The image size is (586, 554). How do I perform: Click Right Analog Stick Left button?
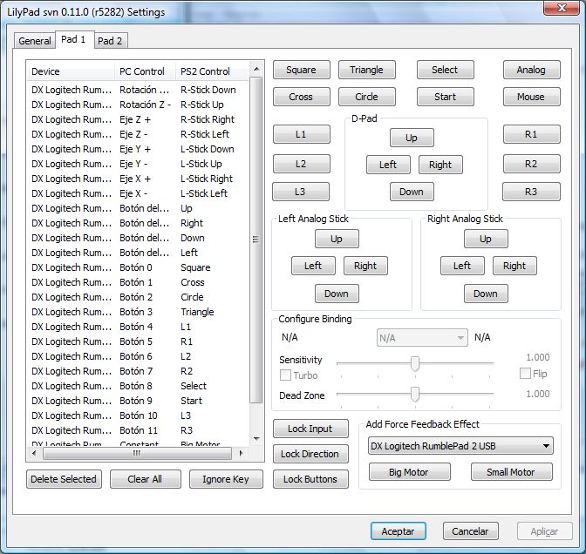[462, 266]
